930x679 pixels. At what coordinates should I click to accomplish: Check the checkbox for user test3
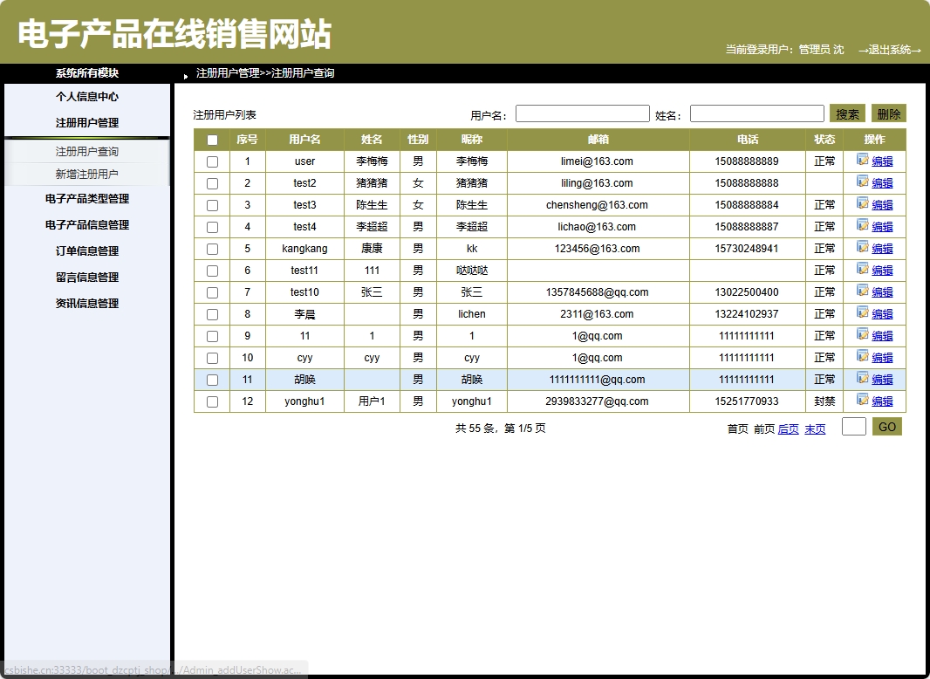click(211, 204)
